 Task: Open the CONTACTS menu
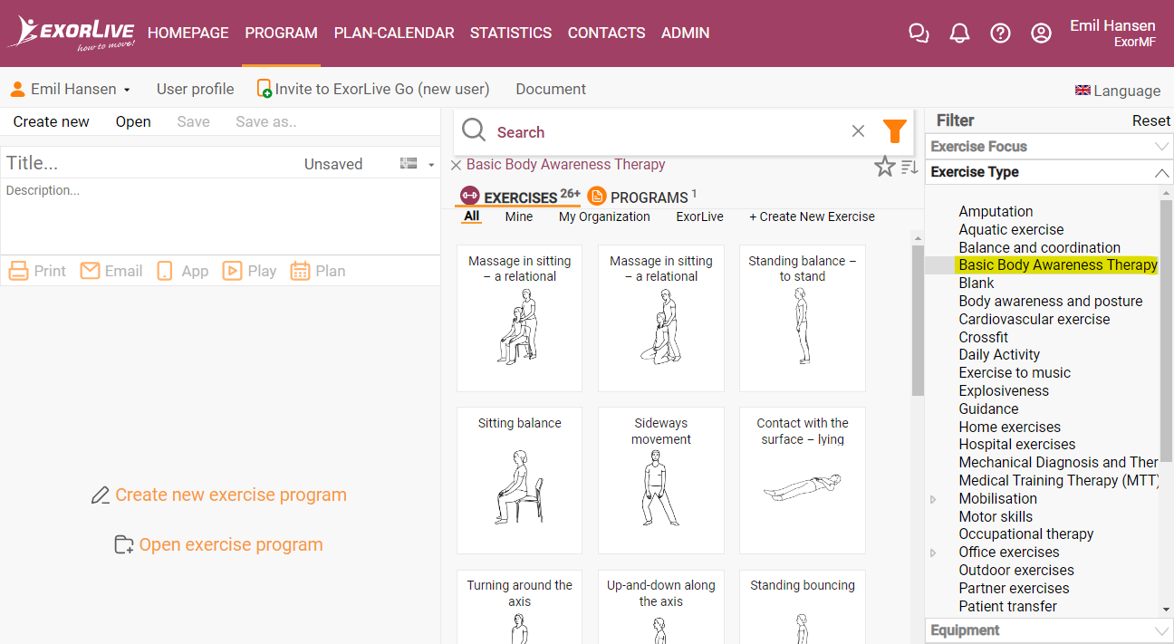607,33
